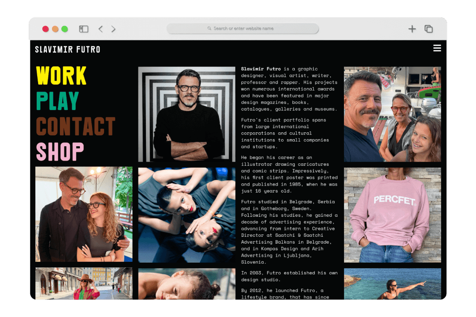The image size is (476, 317).
Task: Click the website address search field
Action: (x=242, y=28)
